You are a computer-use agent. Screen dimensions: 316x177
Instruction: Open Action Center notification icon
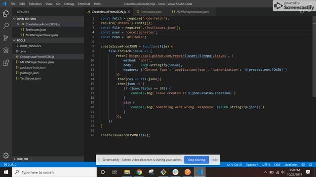pyautogui.click(x=308, y=172)
